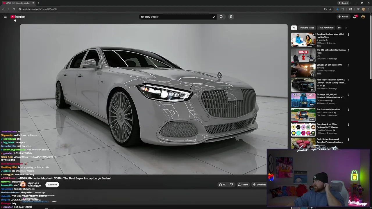The image size is (372, 209).
Task: Download the Maybach video
Action: (x=260, y=185)
